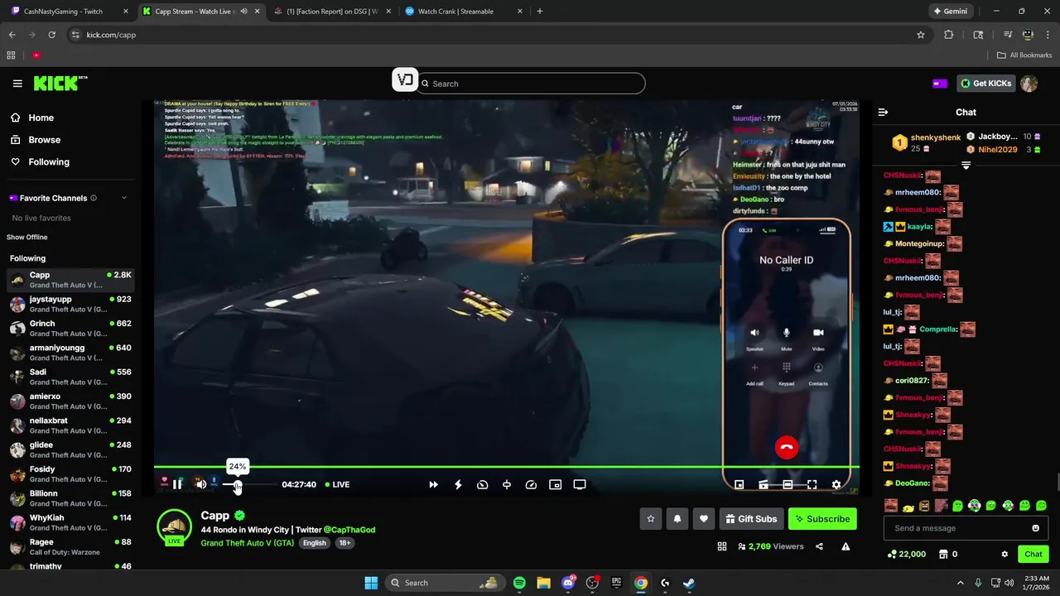Screen dimensions: 1060x596
Task: Open Grinch channel in Following list
Action: [70, 329]
